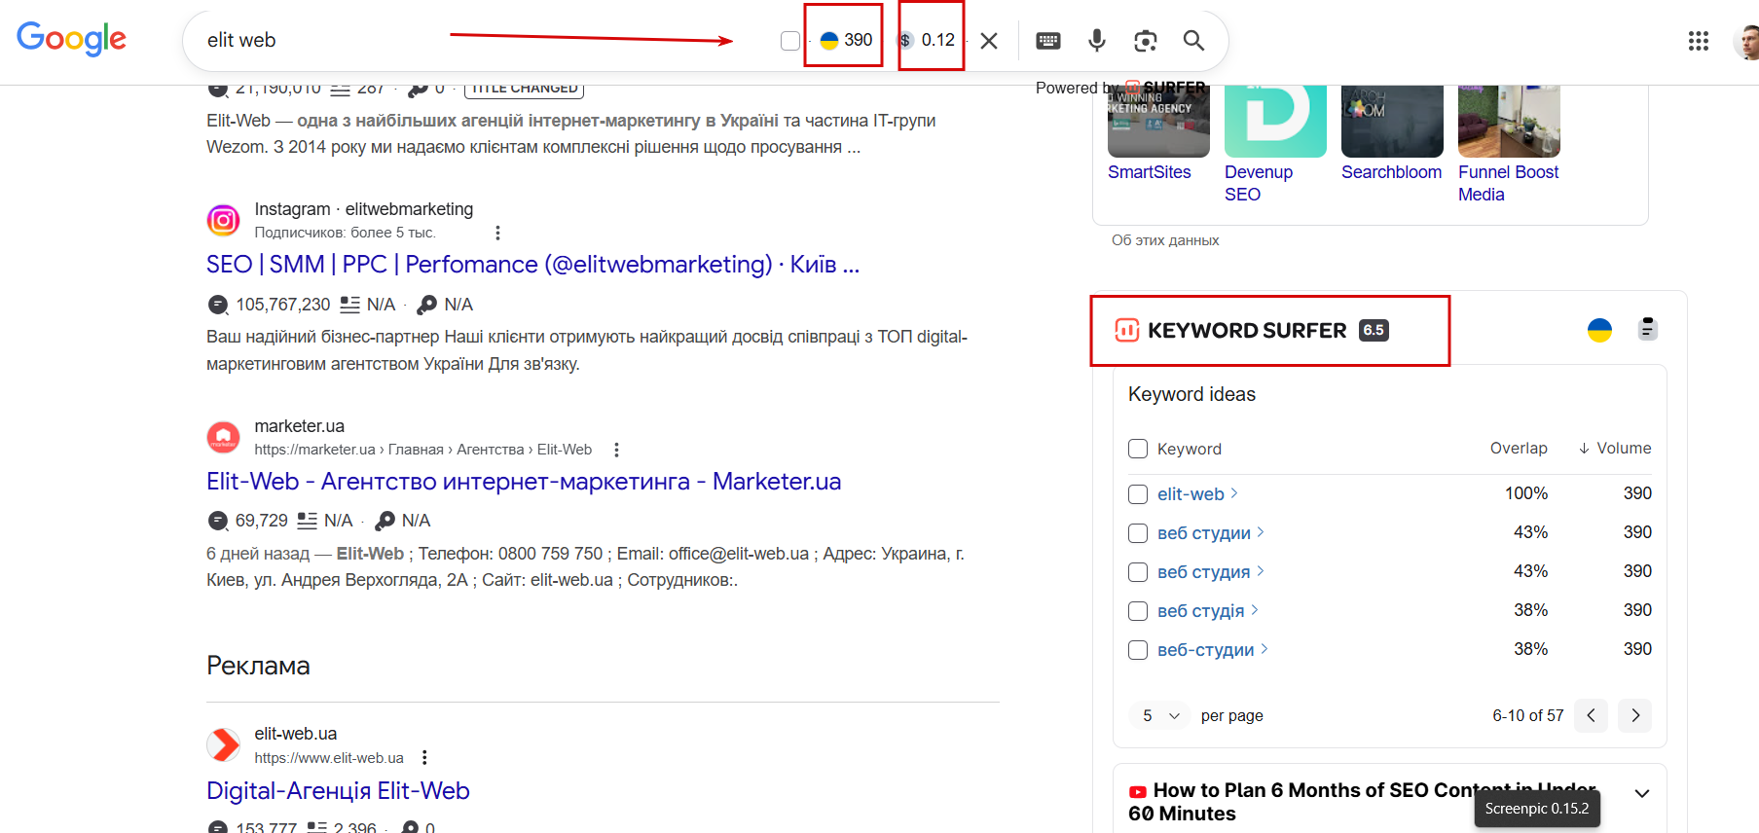Change country via Ukraine flag in Keyword Surfer

click(1599, 330)
